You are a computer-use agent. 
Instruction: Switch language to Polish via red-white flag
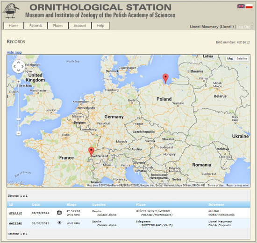pyautogui.click(x=249, y=7)
